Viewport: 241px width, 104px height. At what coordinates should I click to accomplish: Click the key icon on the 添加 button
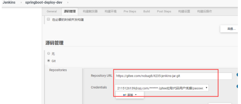coord(125,95)
